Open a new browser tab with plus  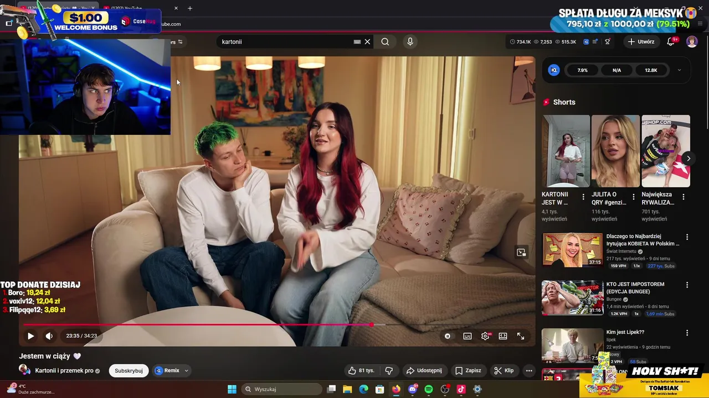(190, 8)
